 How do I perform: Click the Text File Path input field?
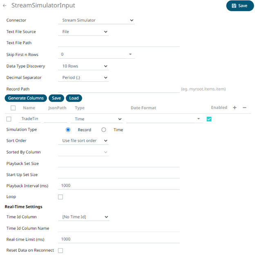119,43
